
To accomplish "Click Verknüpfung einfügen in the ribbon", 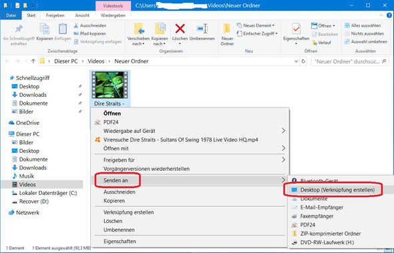I will (97, 41).
